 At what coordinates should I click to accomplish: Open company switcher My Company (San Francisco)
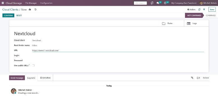coord(184,3)
